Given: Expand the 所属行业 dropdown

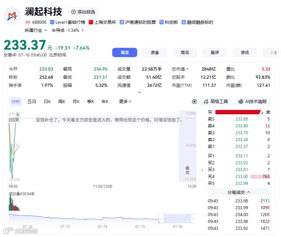Looking at the screenshot, I should tap(36, 30).
